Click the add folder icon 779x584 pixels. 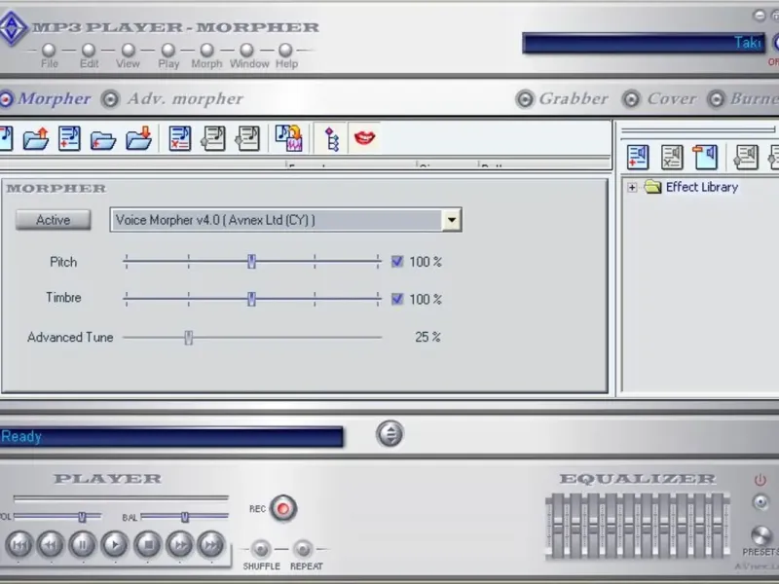[x=103, y=139]
